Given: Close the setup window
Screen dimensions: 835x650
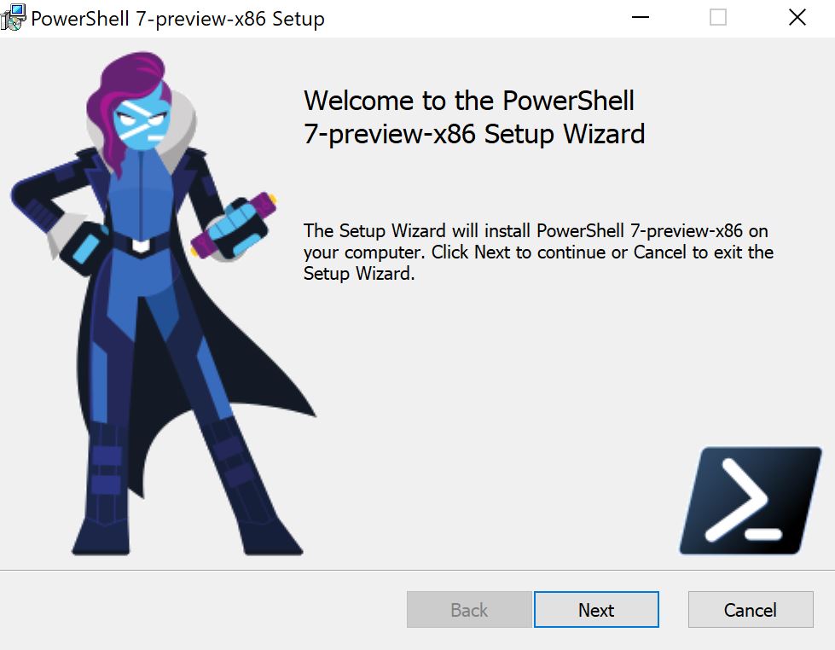Looking at the screenshot, I should 797,18.
